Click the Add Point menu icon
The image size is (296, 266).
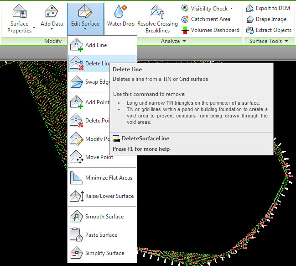point(77,102)
